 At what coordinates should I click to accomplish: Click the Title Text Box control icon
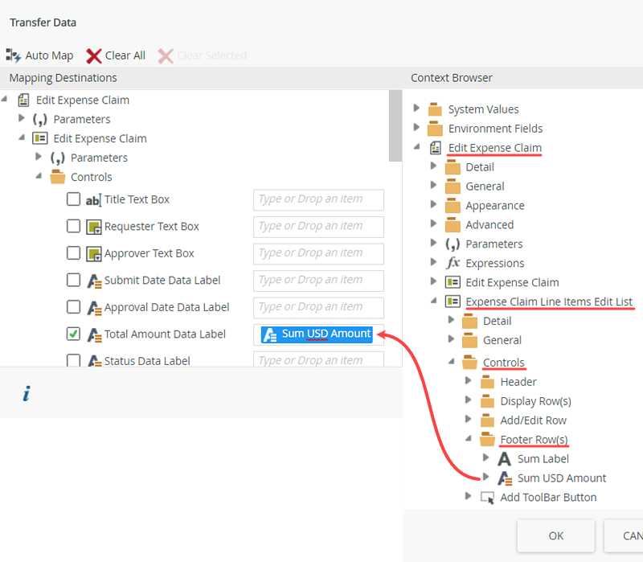[x=93, y=199]
